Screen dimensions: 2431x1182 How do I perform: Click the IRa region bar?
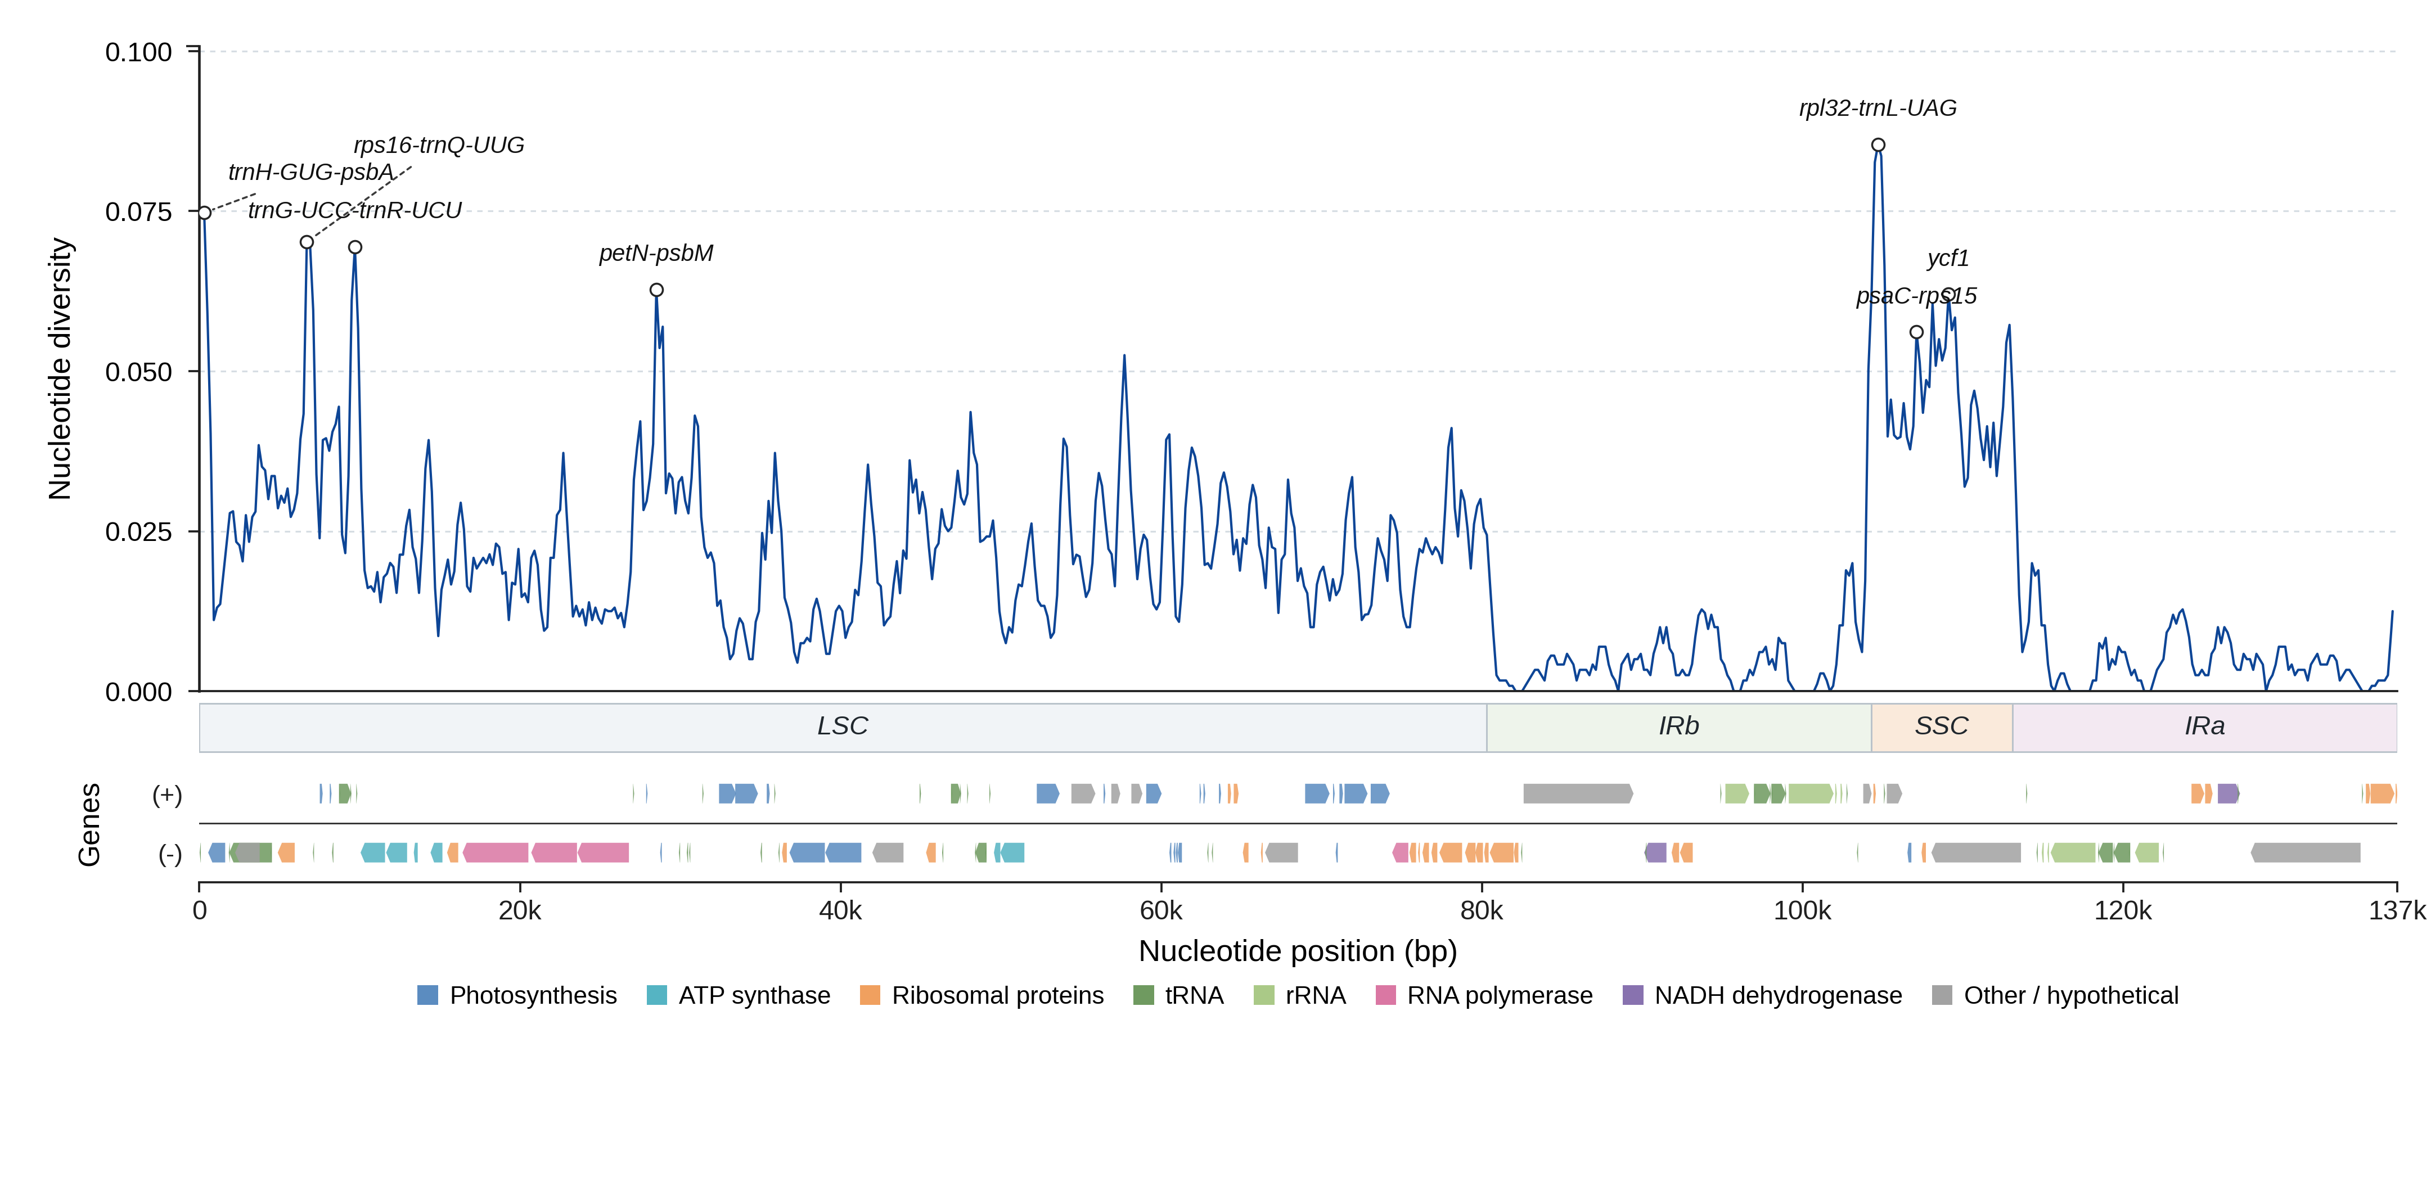(2204, 727)
